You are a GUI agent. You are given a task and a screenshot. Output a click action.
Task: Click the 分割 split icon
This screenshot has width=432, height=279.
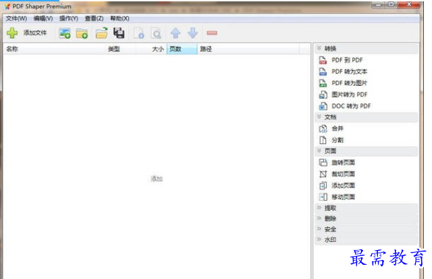pos(323,140)
